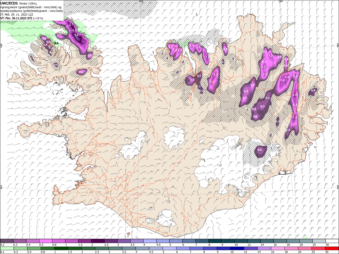Pick the lower legend swatch labeled 4
Image resolution: width=339 pixels, height=254 pixels.
142,248
